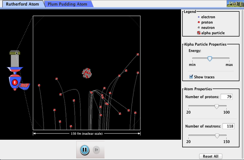This screenshot has height=160, width=244.
Task: Switch to the Rutherford Atom tab
Action: (x=22, y=4)
